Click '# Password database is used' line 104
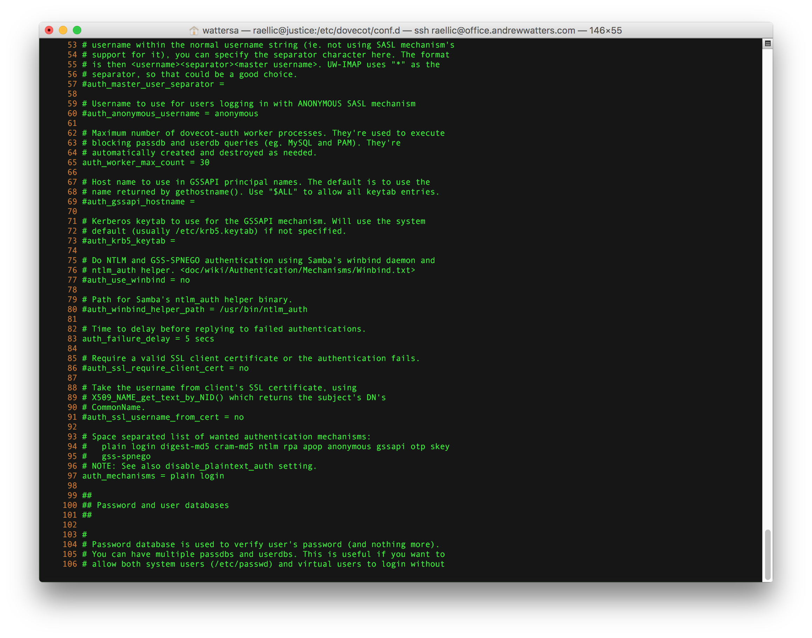Screen dimensions: 812x638 tap(261, 545)
